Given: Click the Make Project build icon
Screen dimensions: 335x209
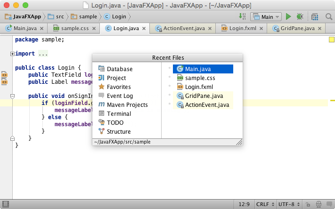Looking at the screenshot, I should pyautogui.click(x=242, y=16).
